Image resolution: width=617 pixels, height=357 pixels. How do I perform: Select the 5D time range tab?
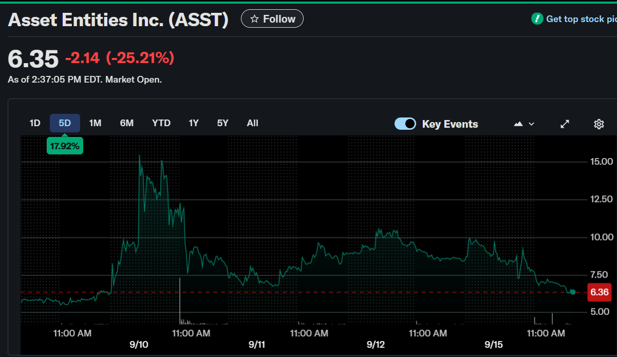coord(65,123)
